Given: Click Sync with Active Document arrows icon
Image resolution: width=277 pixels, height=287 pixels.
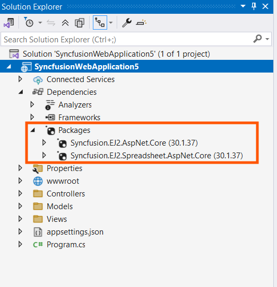Looking at the screenshot, I should click(x=51, y=23).
